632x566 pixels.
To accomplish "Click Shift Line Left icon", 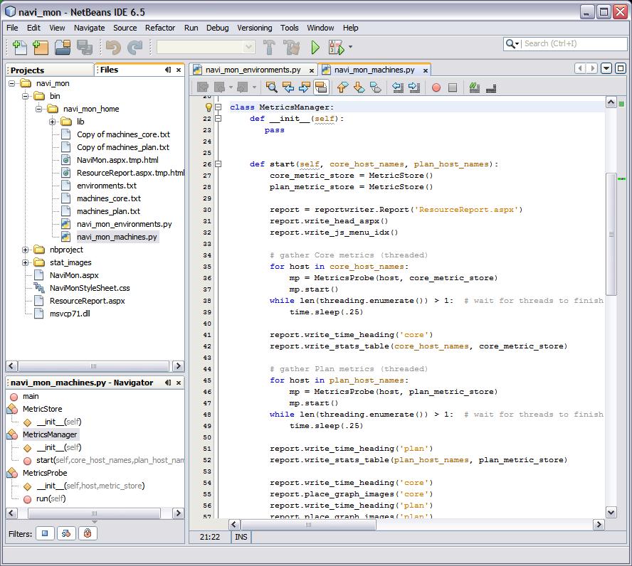I will [x=398, y=87].
